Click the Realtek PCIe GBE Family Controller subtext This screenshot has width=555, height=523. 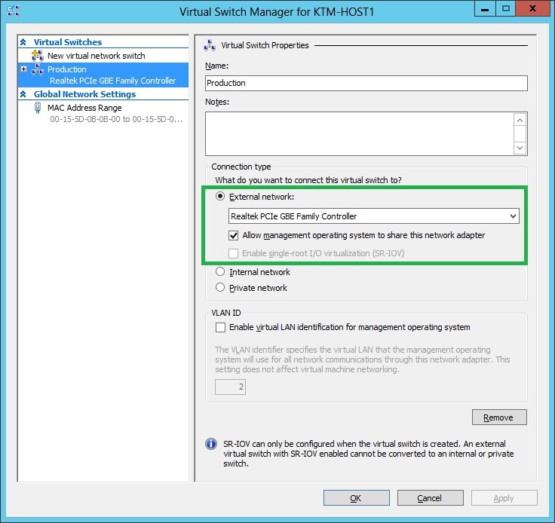pos(112,81)
